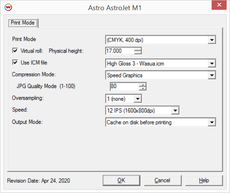Screen dimensions: 230x193
Task: Click the JPG Quality field showing 80
Action: click(x=125, y=87)
